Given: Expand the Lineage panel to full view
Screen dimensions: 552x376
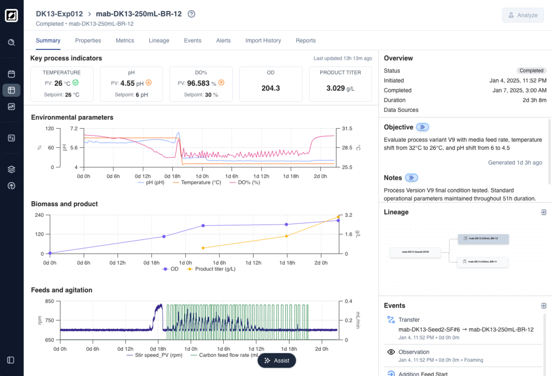Looking at the screenshot, I should tap(543, 212).
